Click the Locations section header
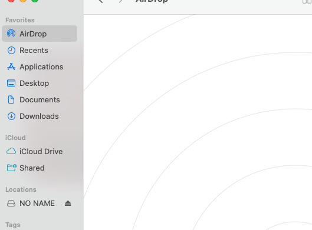312x230 pixels. coord(21,189)
